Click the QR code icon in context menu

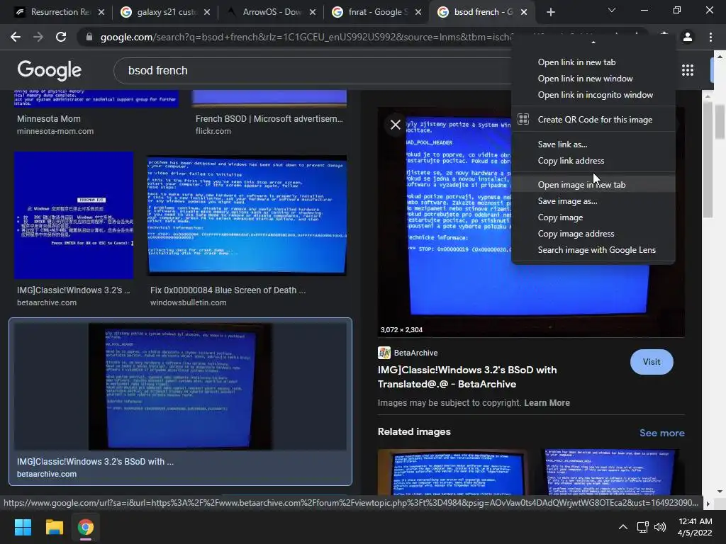coord(523,119)
